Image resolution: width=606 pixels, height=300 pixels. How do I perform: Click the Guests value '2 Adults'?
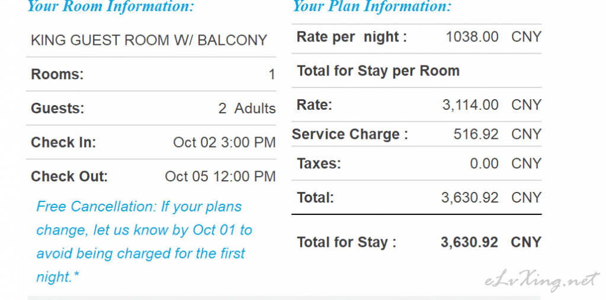[247, 108]
